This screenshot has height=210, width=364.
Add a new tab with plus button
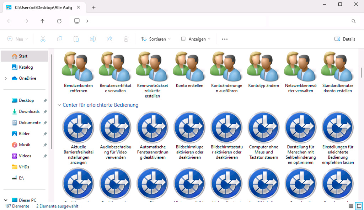pos(93,7)
